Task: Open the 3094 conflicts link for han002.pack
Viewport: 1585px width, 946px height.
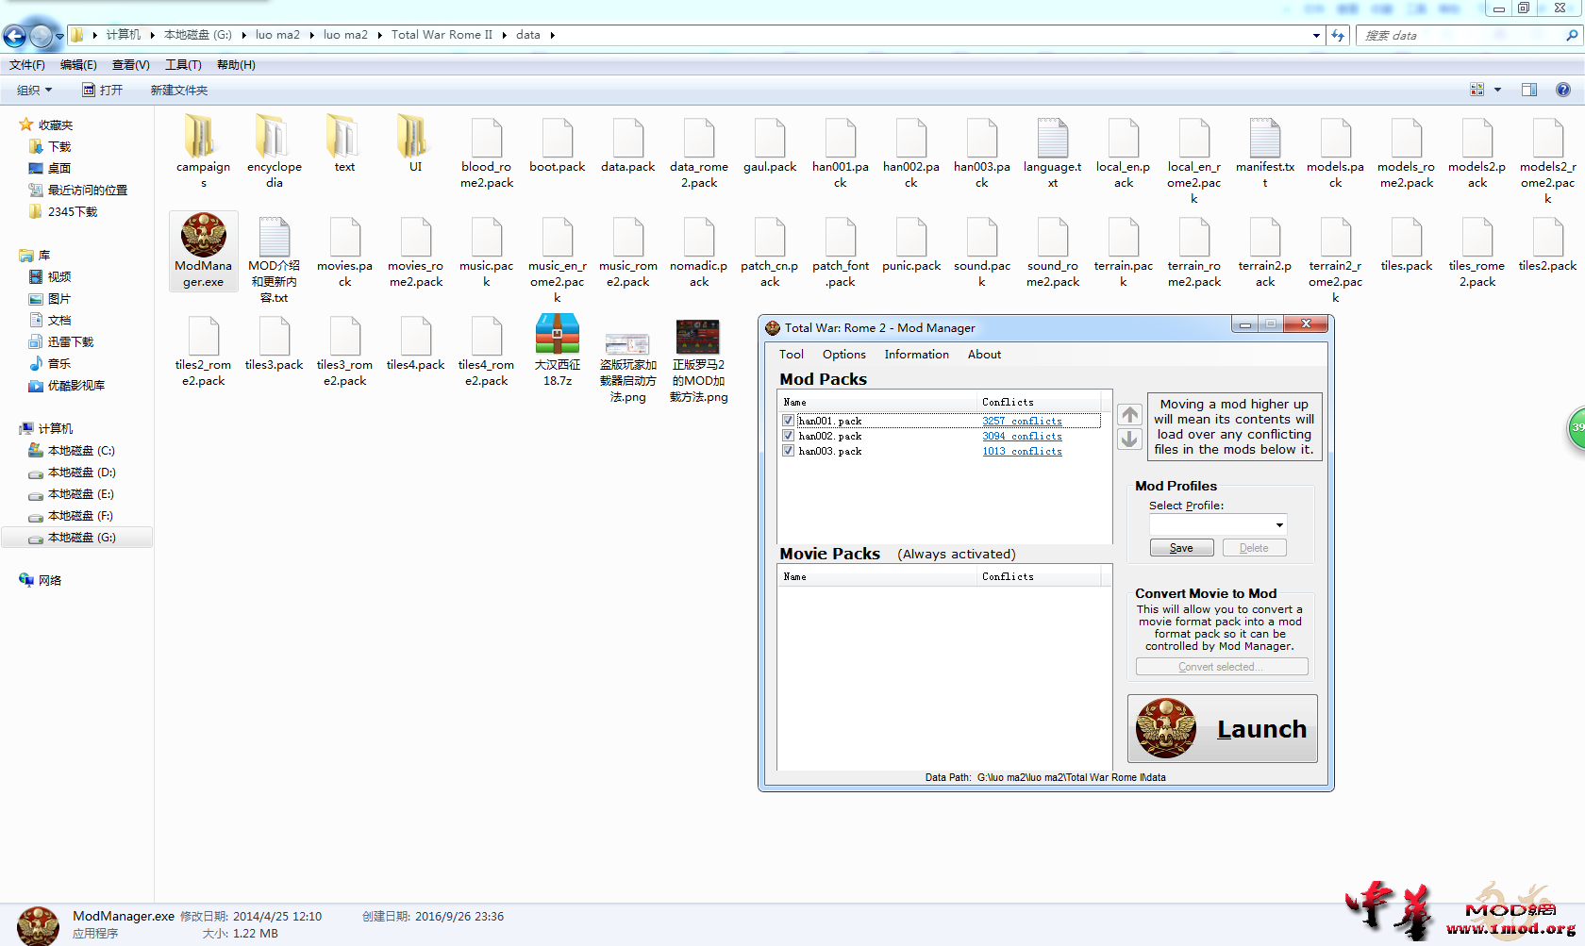Action: click(1022, 436)
